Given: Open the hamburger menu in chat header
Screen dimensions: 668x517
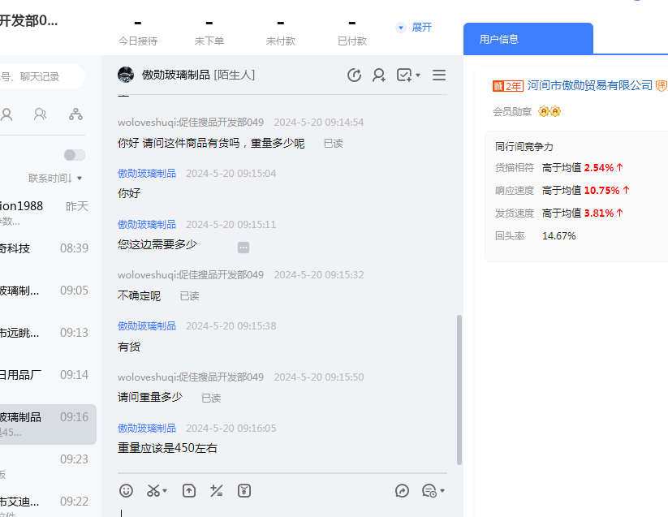Looking at the screenshot, I should pos(439,75).
